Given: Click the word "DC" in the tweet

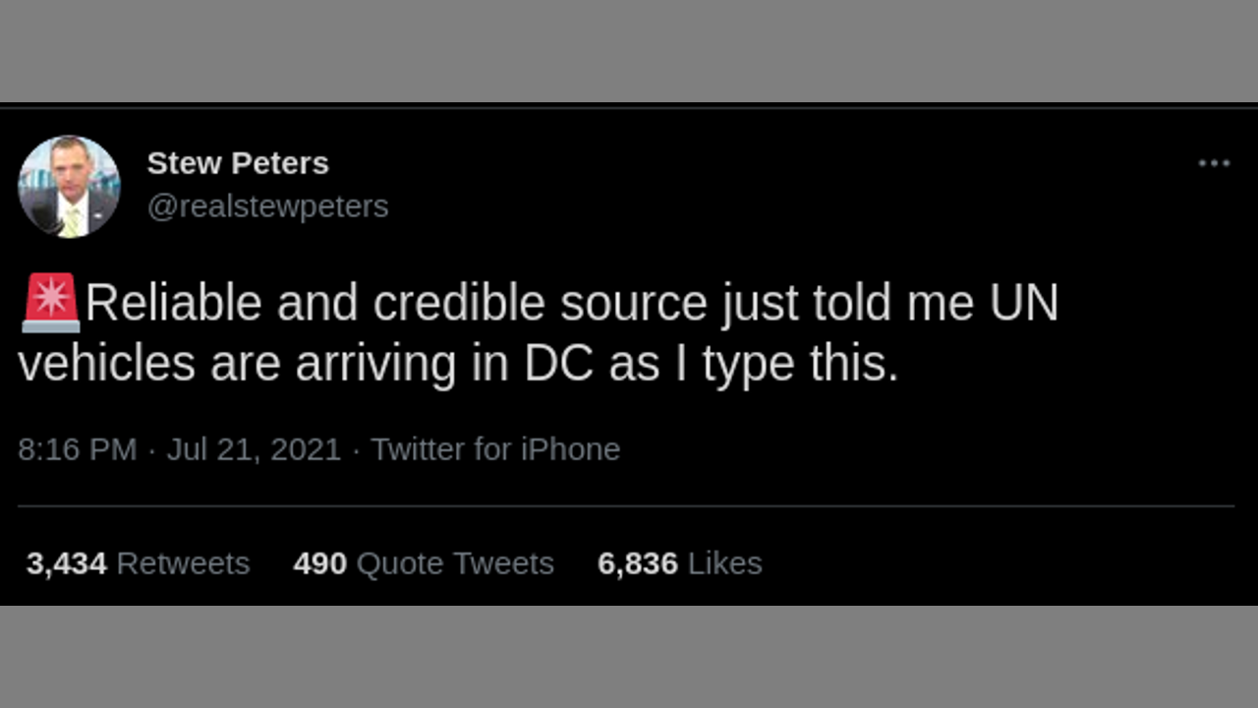Looking at the screenshot, I should 558,364.
